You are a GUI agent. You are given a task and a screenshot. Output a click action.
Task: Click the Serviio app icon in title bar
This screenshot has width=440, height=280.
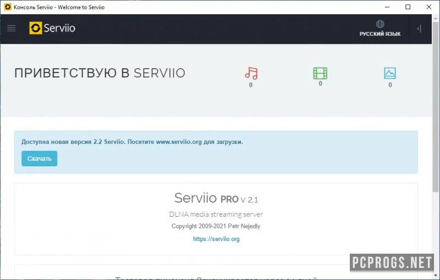pyautogui.click(x=8, y=7)
